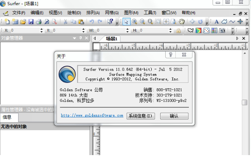Select the Zoom Rectangle tool
The image size is (251, 161).
coord(150,22)
